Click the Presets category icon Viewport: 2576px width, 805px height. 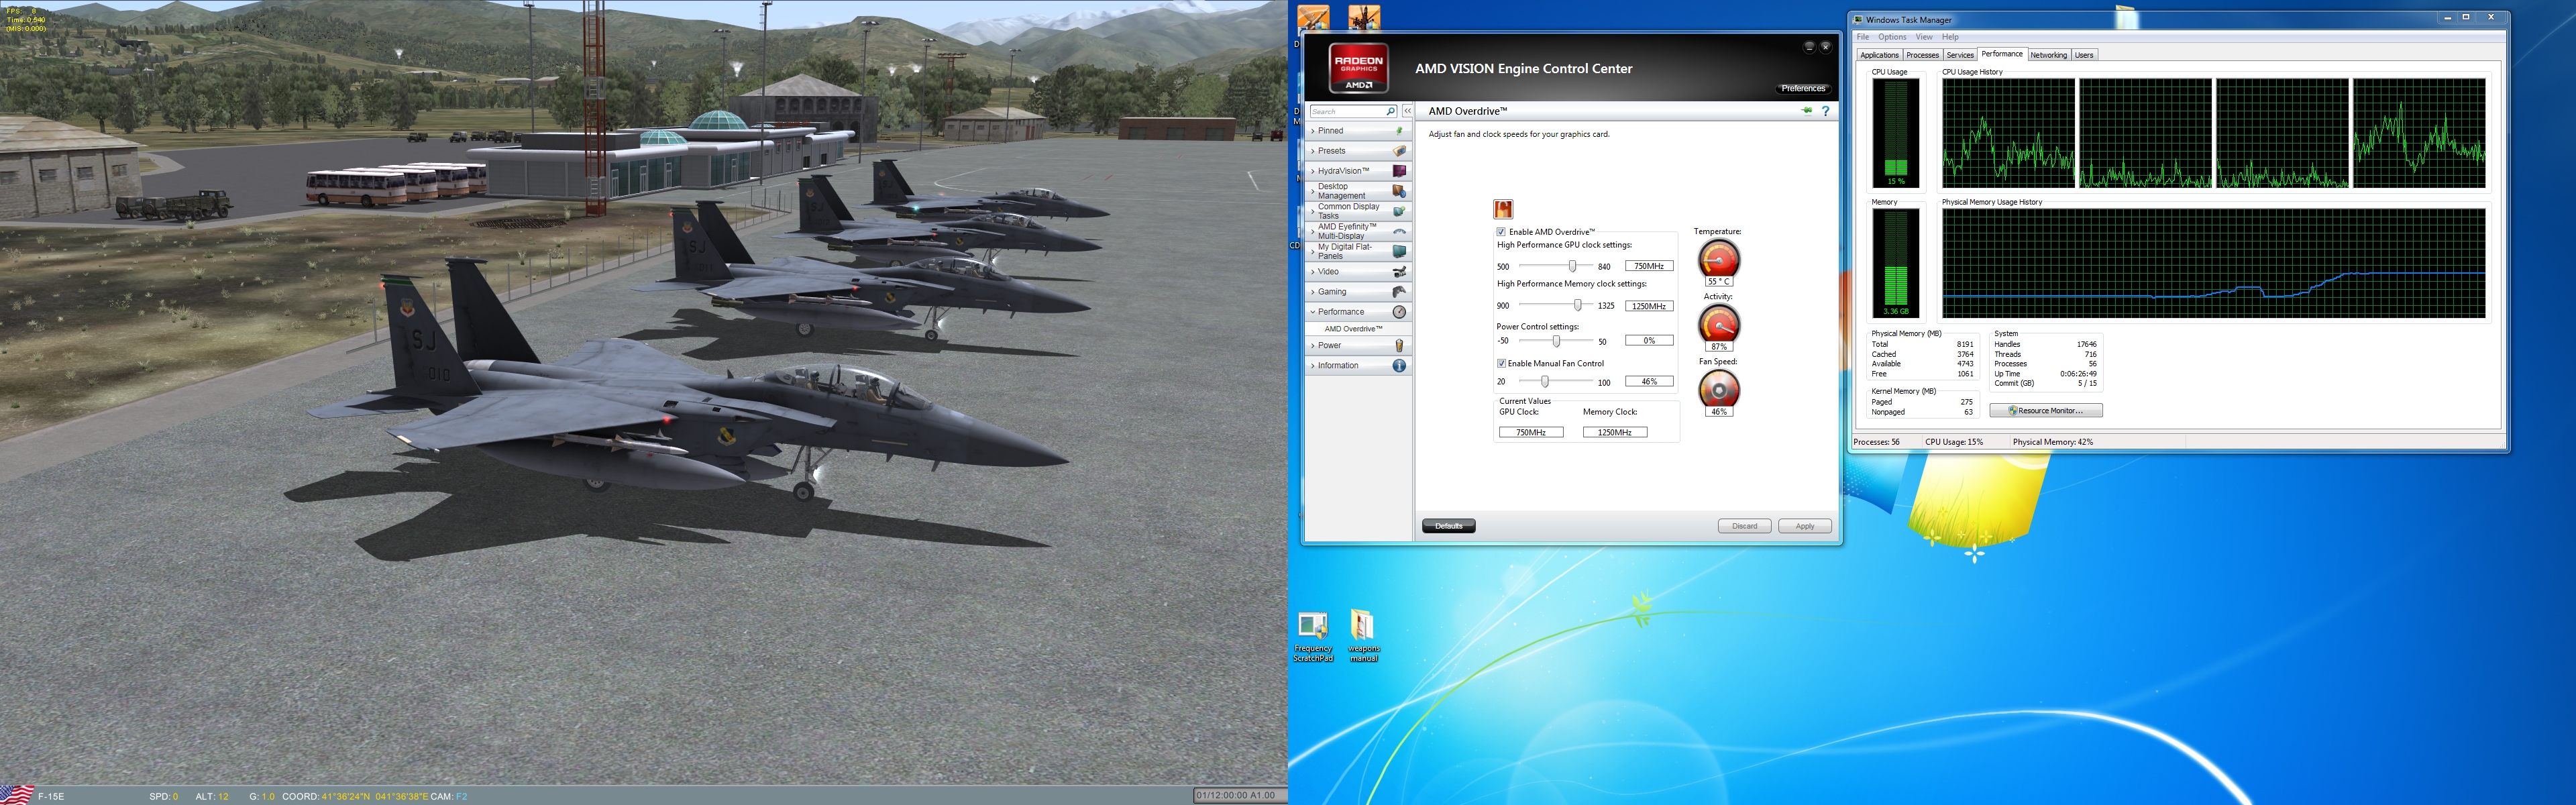tap(1399, 151)
